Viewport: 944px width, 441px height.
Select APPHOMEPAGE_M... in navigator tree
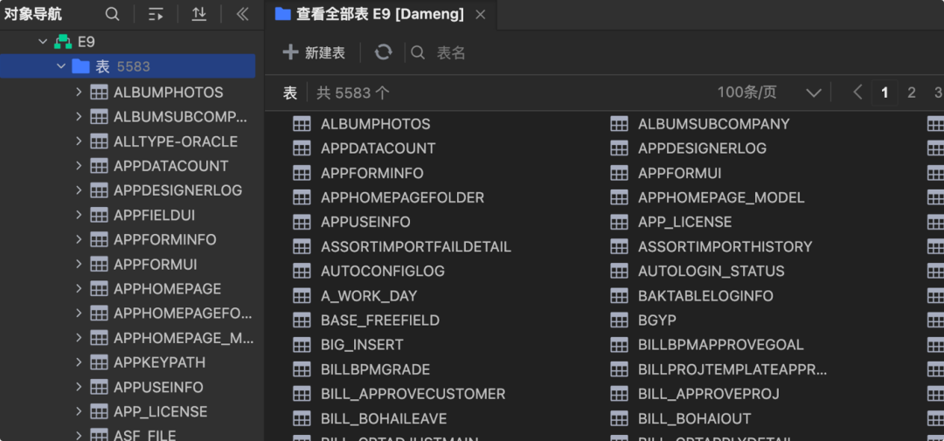pyautogui.click(x=184, y=338)
